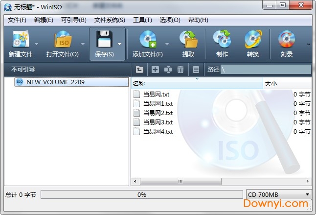Click the 名称 column header
Screen dimensions: 316x215
196,84
